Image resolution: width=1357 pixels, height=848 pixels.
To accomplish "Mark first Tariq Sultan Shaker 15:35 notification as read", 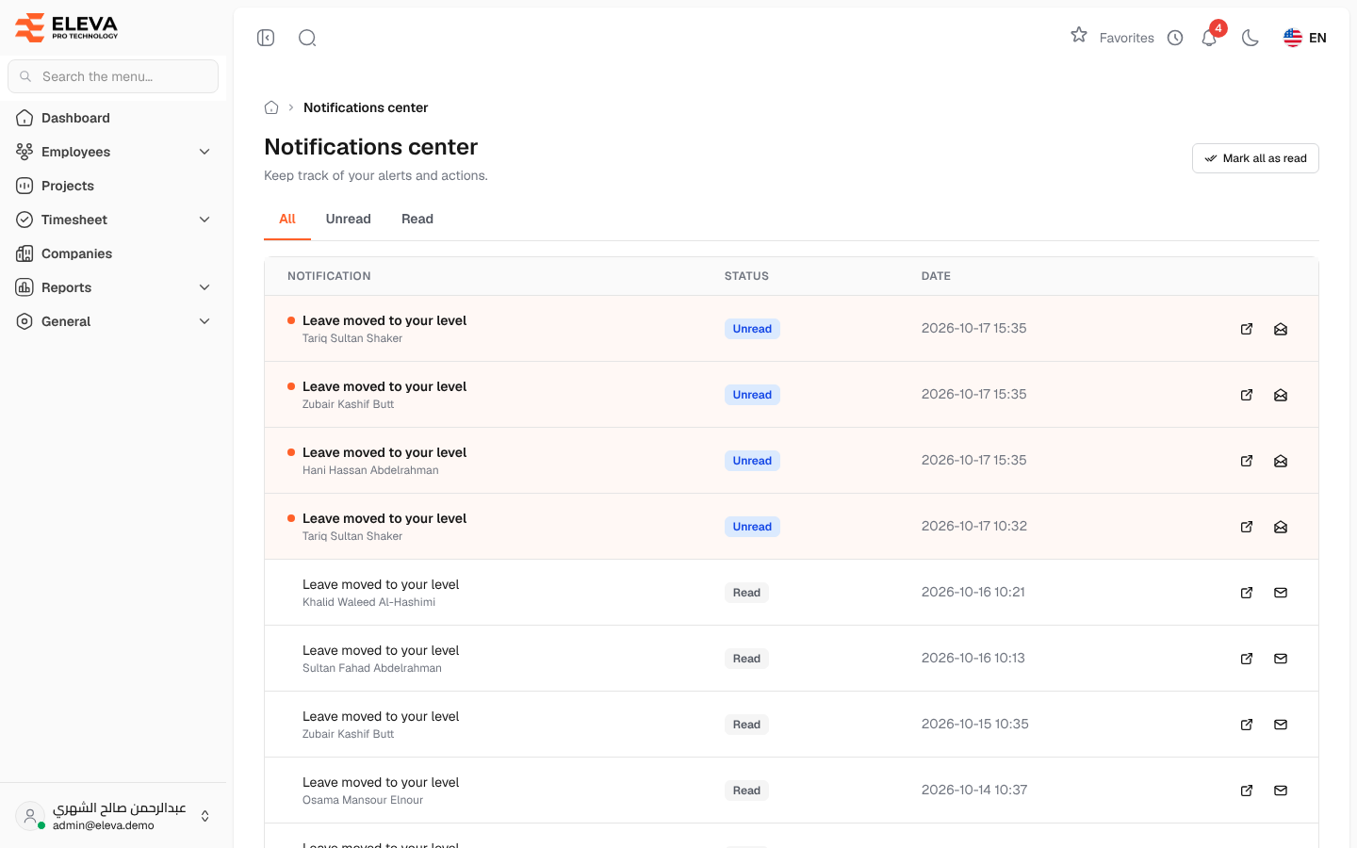I will [x=1281, y=329].
